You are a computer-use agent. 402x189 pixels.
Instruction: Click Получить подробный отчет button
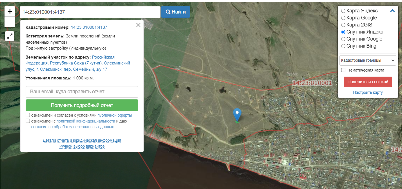coord(82,105)
